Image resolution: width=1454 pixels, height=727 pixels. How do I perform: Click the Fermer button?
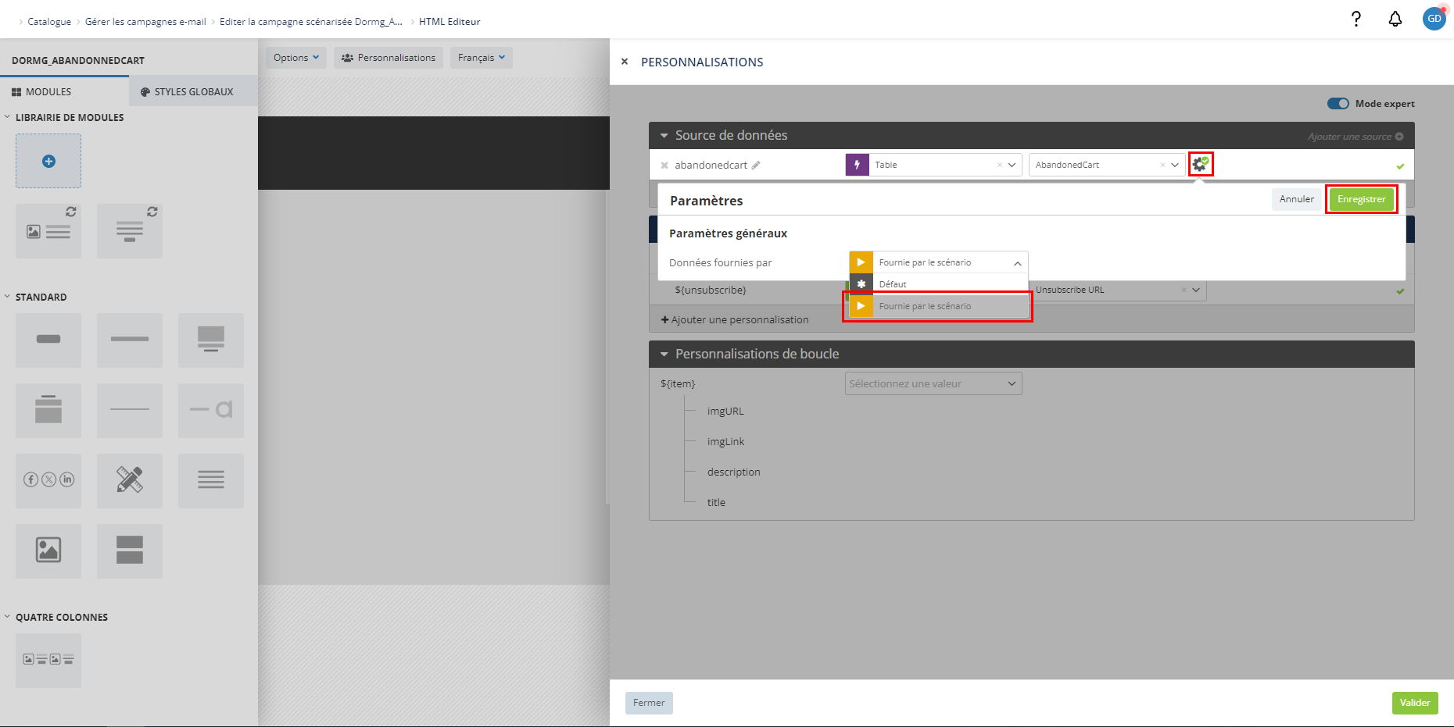point(649,703)
